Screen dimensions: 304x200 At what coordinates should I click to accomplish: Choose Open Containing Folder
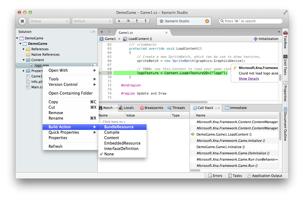click(71, 93)
